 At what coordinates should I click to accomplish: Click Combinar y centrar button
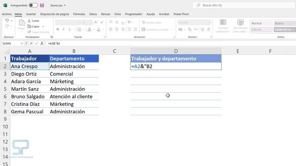(x=155, y=30)
